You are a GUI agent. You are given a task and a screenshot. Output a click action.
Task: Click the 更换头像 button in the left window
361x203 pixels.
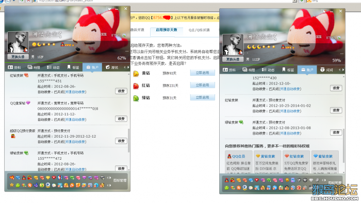coord(18,57)
